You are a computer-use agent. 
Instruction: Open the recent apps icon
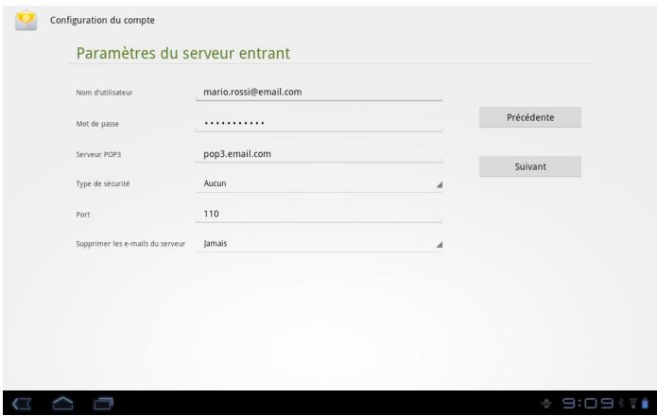click(103, 404)
